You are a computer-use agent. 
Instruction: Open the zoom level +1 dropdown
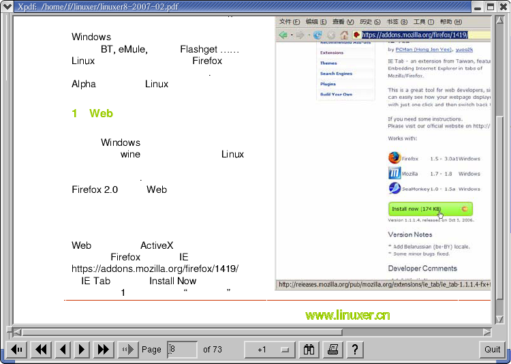coord(270,350)
